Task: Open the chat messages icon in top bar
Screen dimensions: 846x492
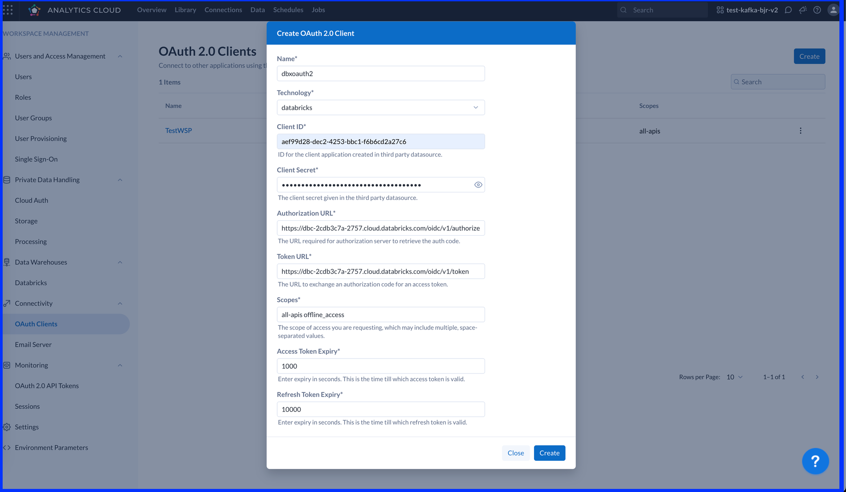Action: click(788, 10)
